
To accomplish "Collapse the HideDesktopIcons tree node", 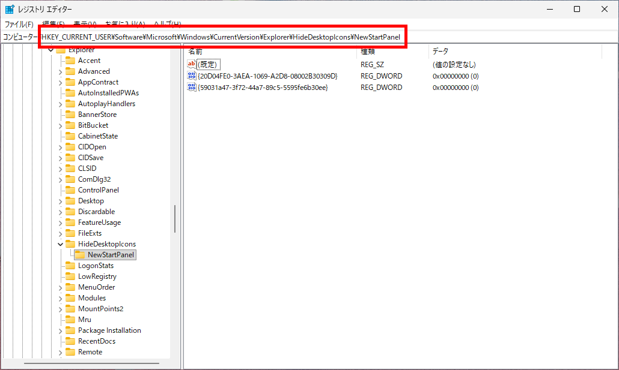I will [x=60, y=244].
